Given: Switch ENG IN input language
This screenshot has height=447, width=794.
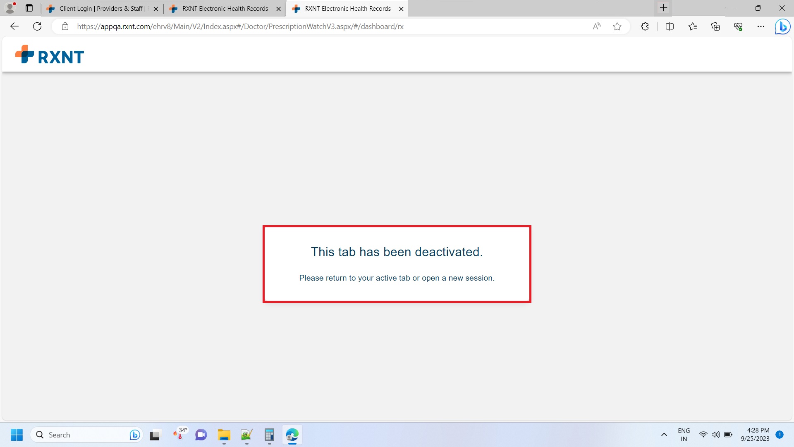Looking at the screenshot, I should 684,435.
